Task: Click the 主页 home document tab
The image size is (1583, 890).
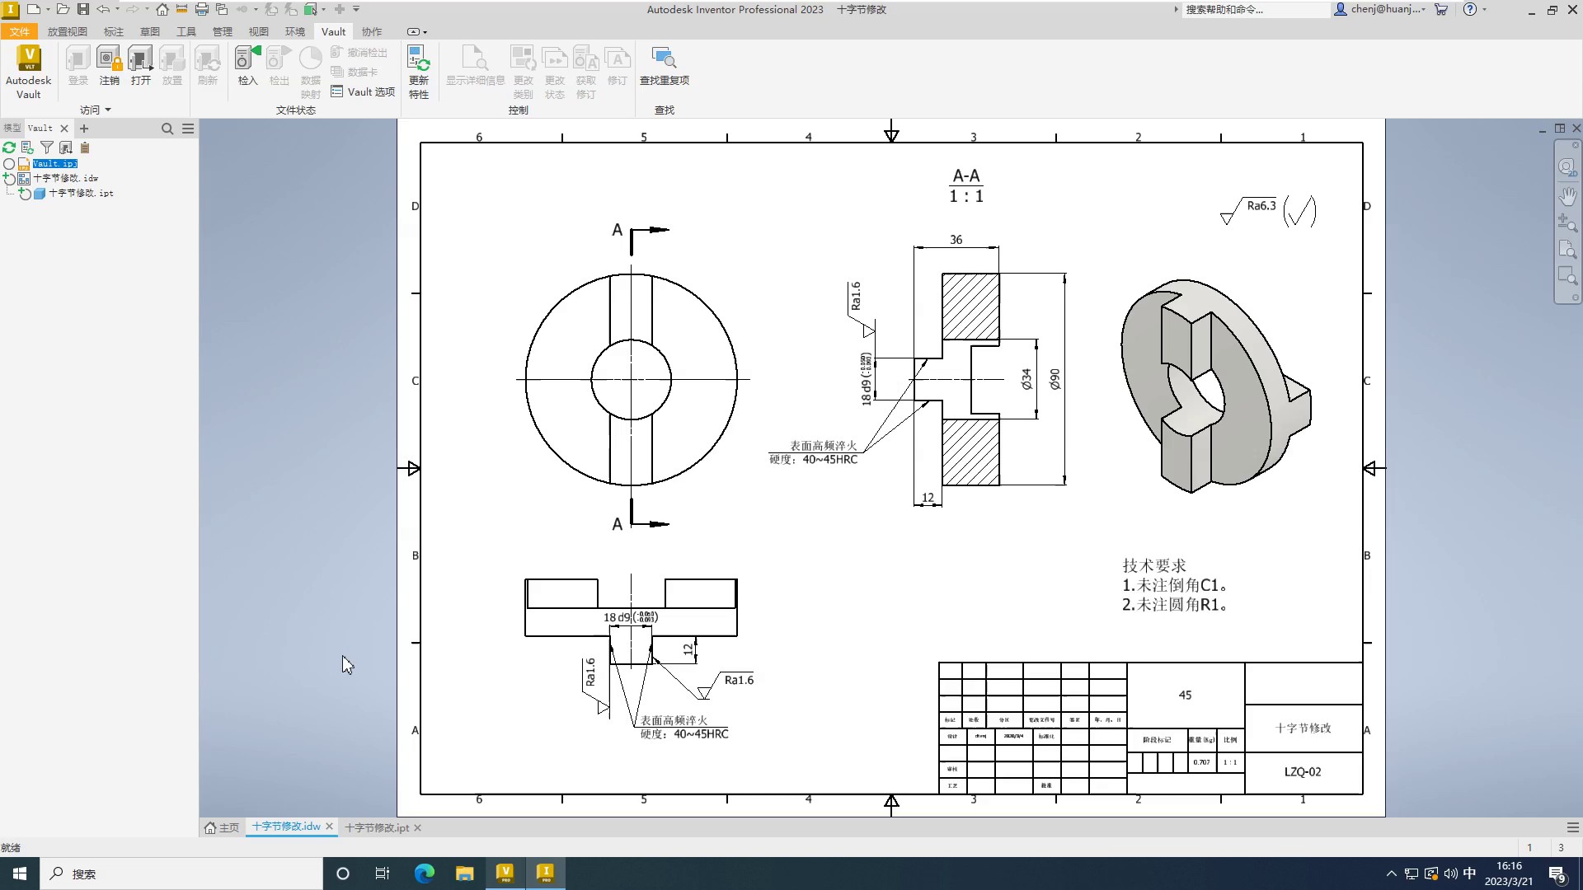Action: (222, 827)
